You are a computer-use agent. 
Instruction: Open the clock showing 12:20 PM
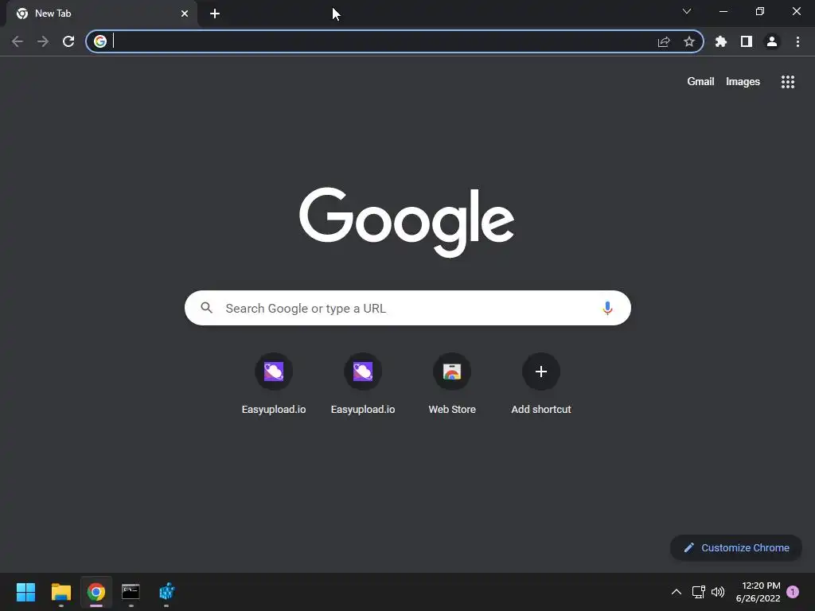tap(758, 592)
